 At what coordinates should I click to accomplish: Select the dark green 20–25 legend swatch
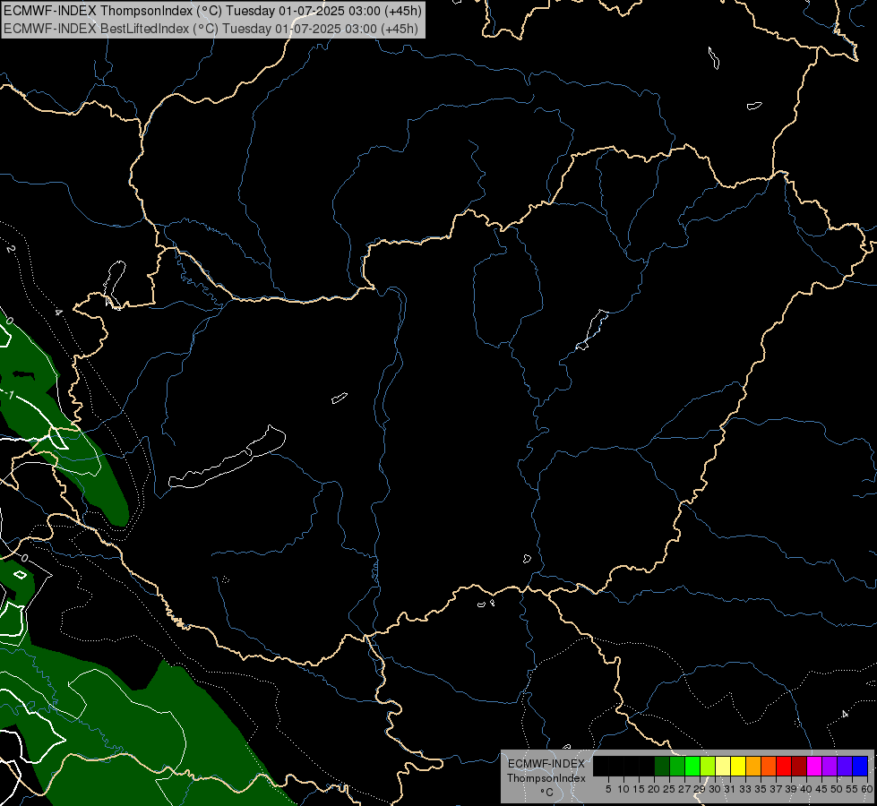click(x=662, y=766)
